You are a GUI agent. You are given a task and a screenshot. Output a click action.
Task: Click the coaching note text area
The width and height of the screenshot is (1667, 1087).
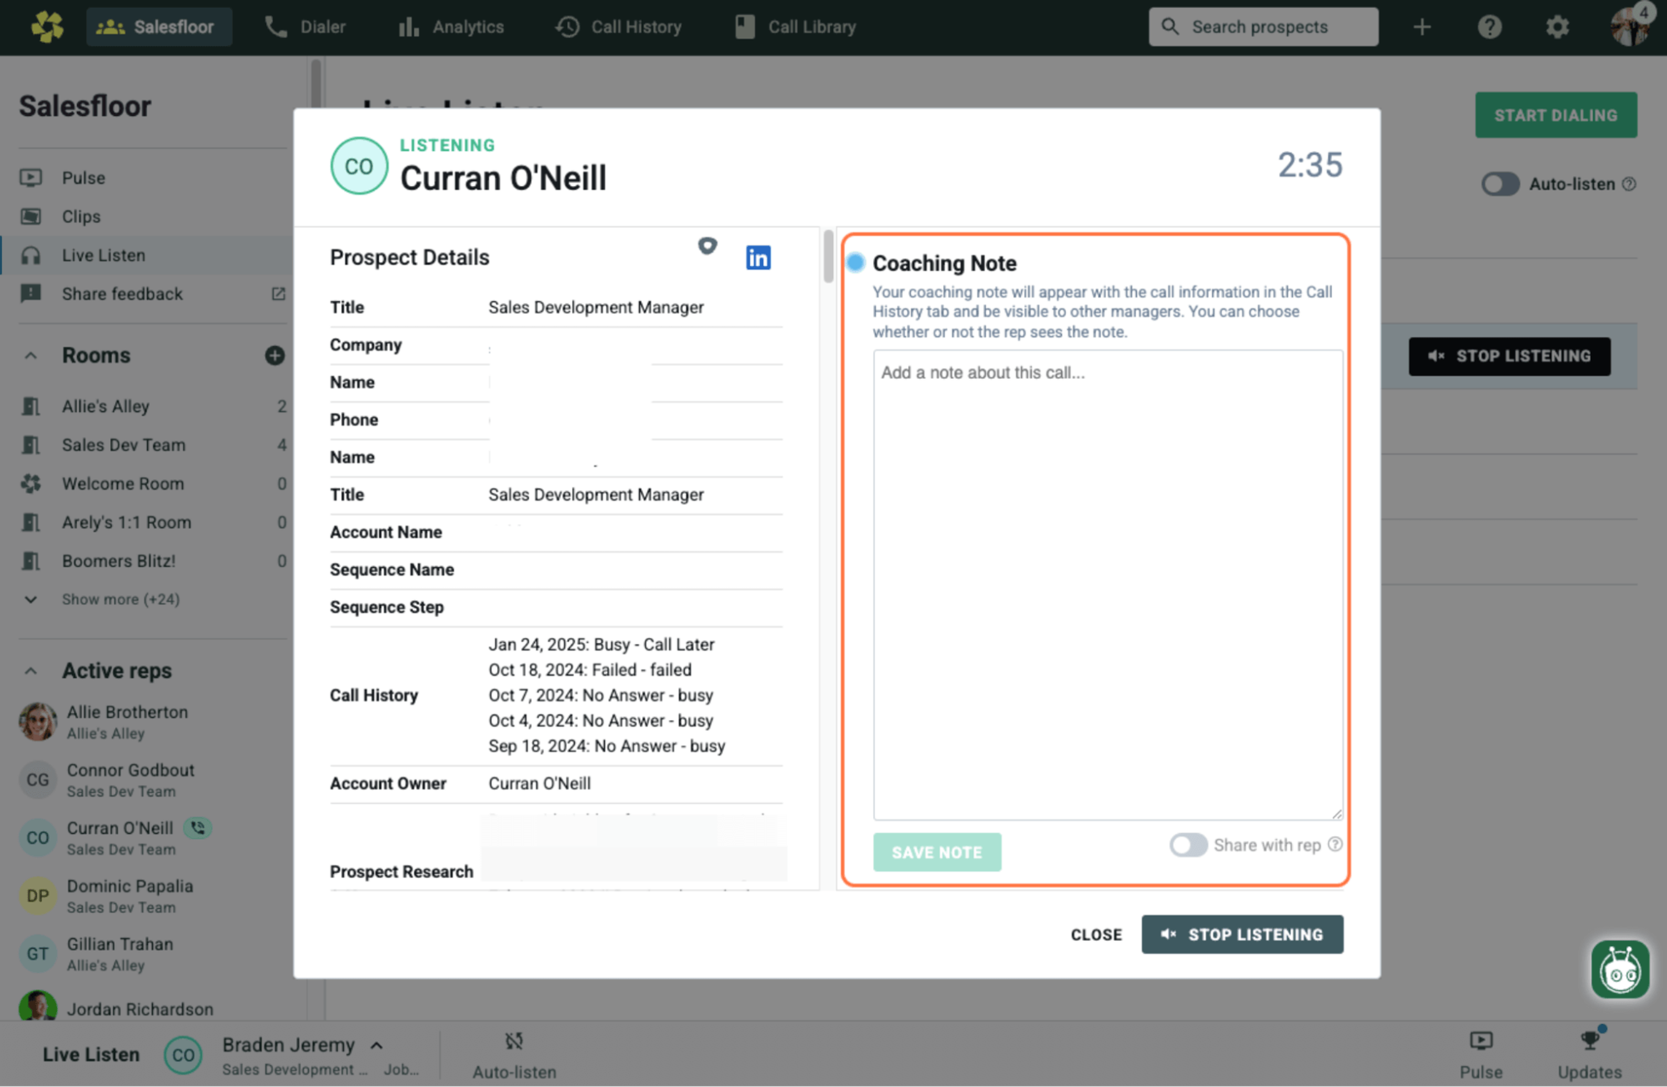(x=1107, y=585)
